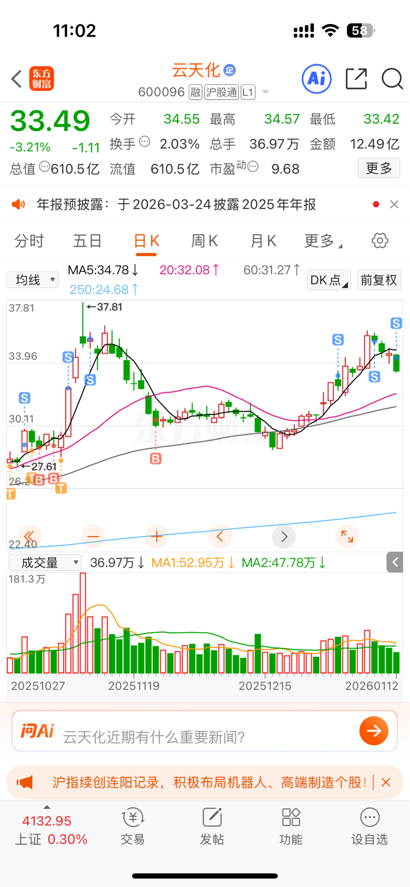Tap the 市盈 info bubble icon
Viewport: 410px width, 887px height.
(253, 167)
